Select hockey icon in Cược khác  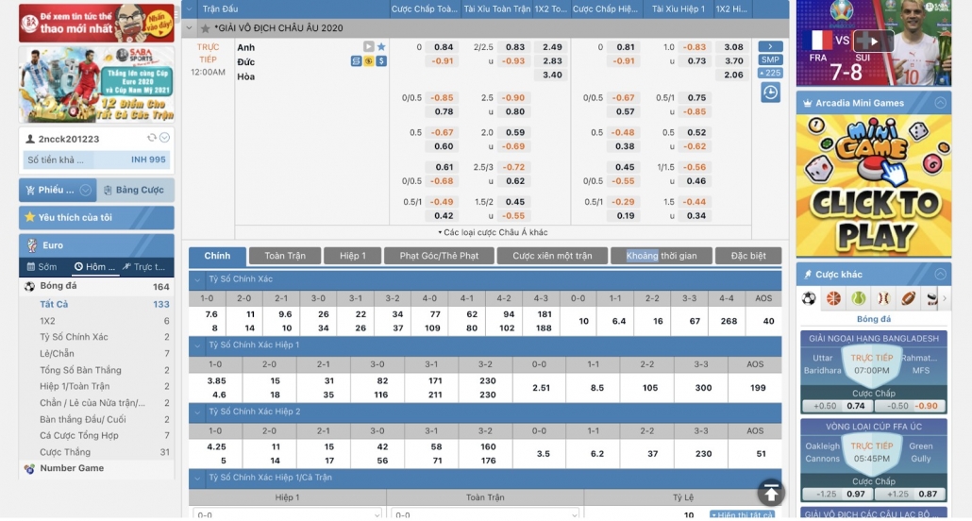point(931,298)
